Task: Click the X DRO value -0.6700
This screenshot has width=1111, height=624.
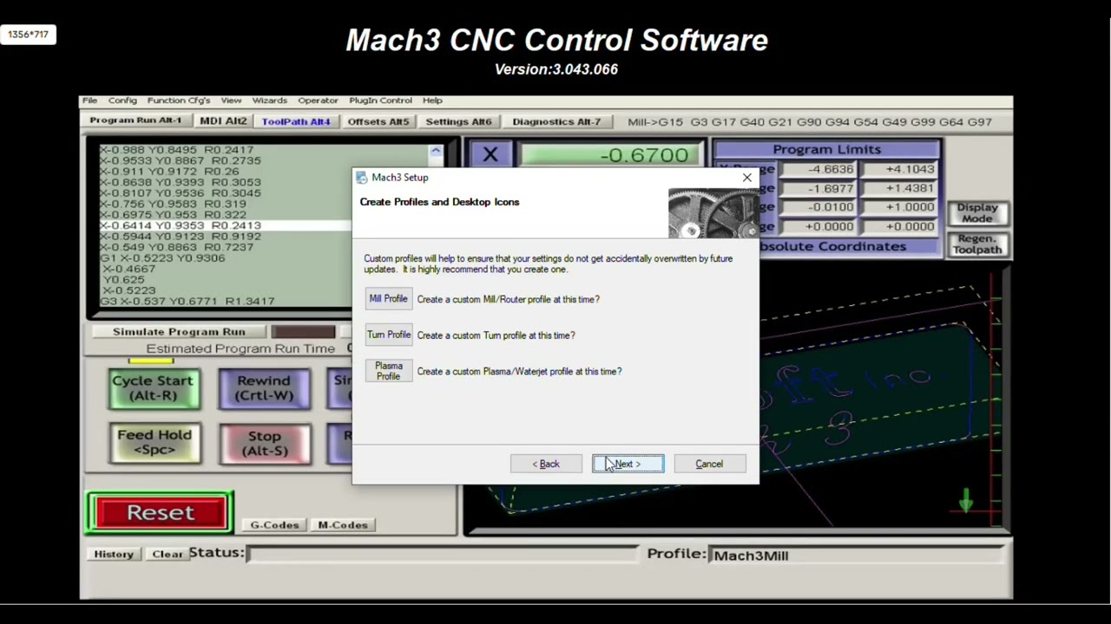Action: click(611, 155)
